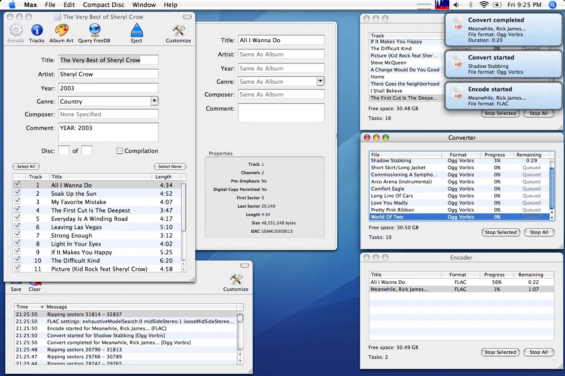Click the Converter list scrollbar

pyautogui.click(x=551, y=189)
